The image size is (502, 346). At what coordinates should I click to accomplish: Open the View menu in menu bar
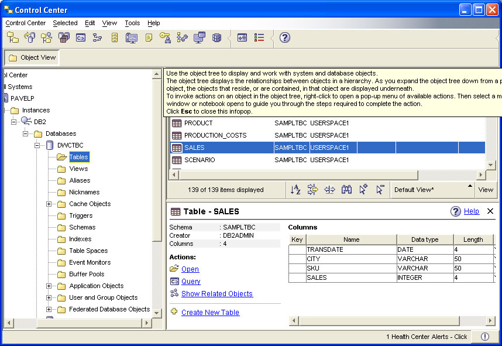(x=109, y=23)
